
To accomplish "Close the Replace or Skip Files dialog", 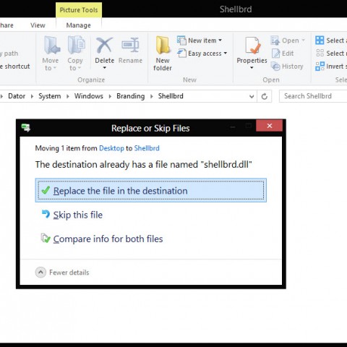I will pos(269,126).
